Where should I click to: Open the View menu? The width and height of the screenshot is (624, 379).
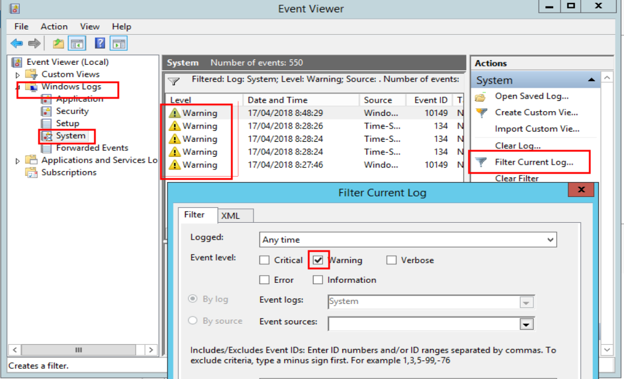[x=89, y=26]
